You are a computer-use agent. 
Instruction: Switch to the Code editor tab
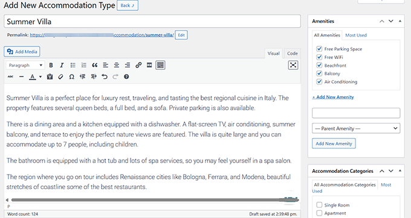coord(293,53)
